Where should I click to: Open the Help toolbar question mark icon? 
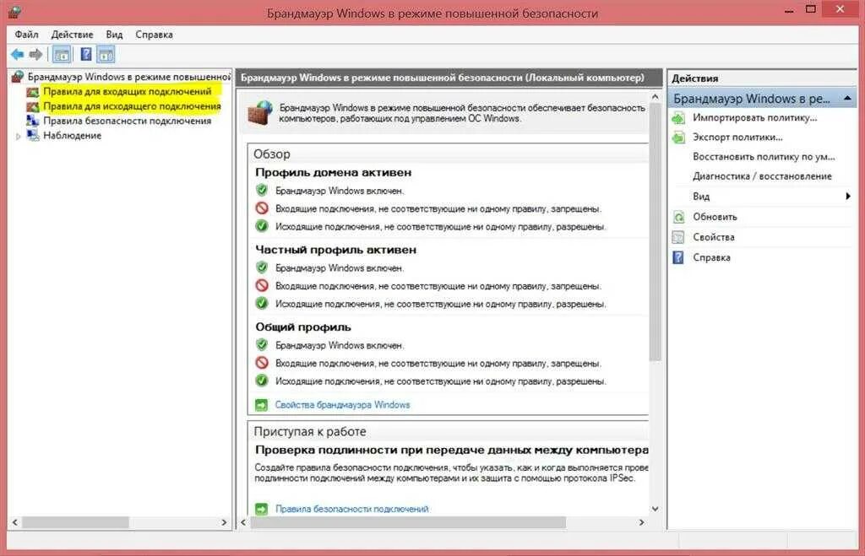click(86, 54)
